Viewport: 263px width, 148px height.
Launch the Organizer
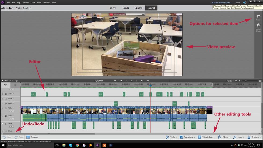[32, 137]
